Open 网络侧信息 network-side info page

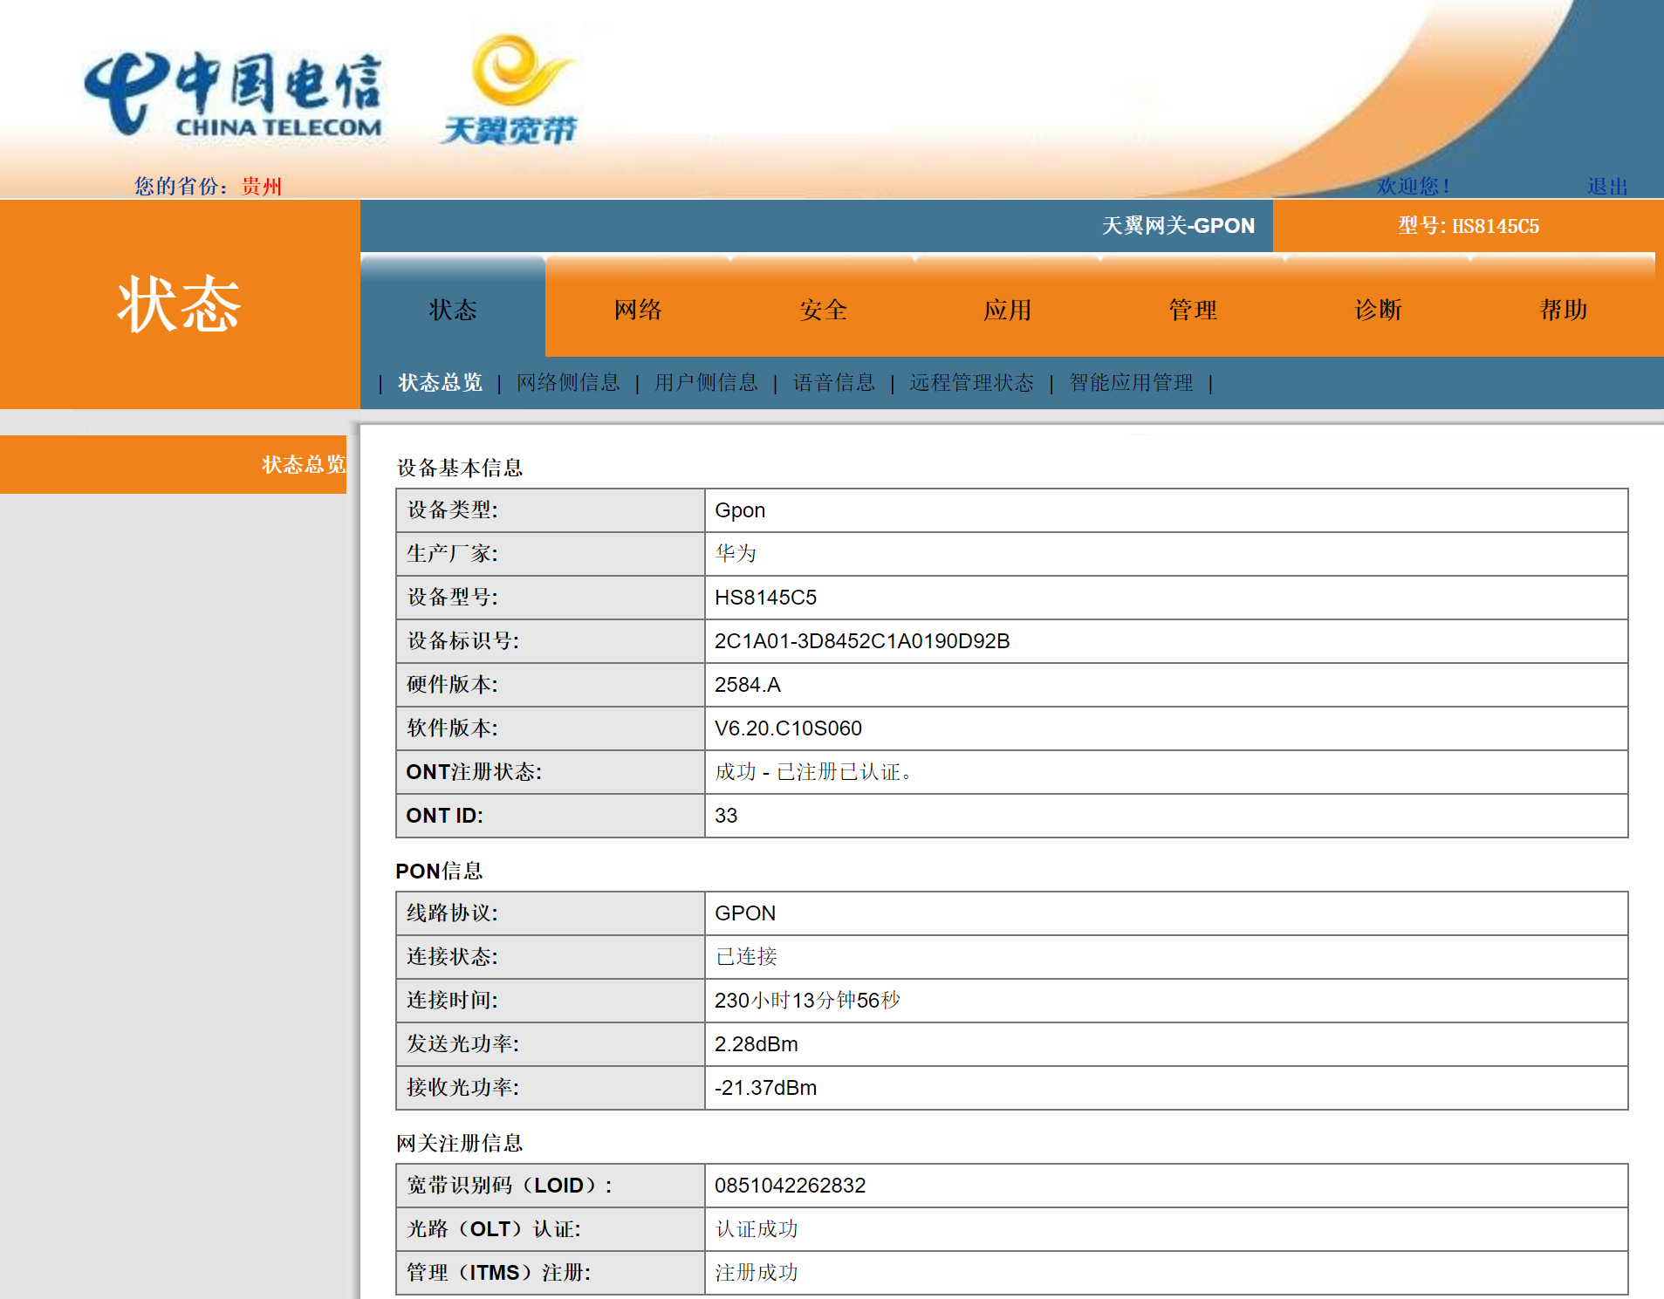[x=567, y=383]
